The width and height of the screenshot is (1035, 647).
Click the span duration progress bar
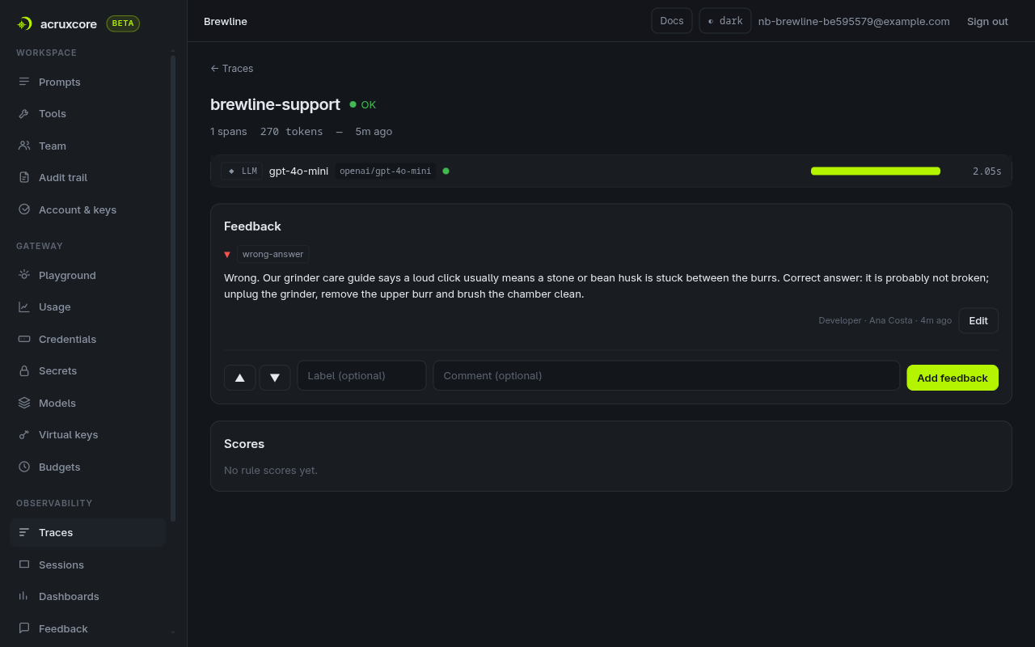pyautogui.click(x=876, y=171)
